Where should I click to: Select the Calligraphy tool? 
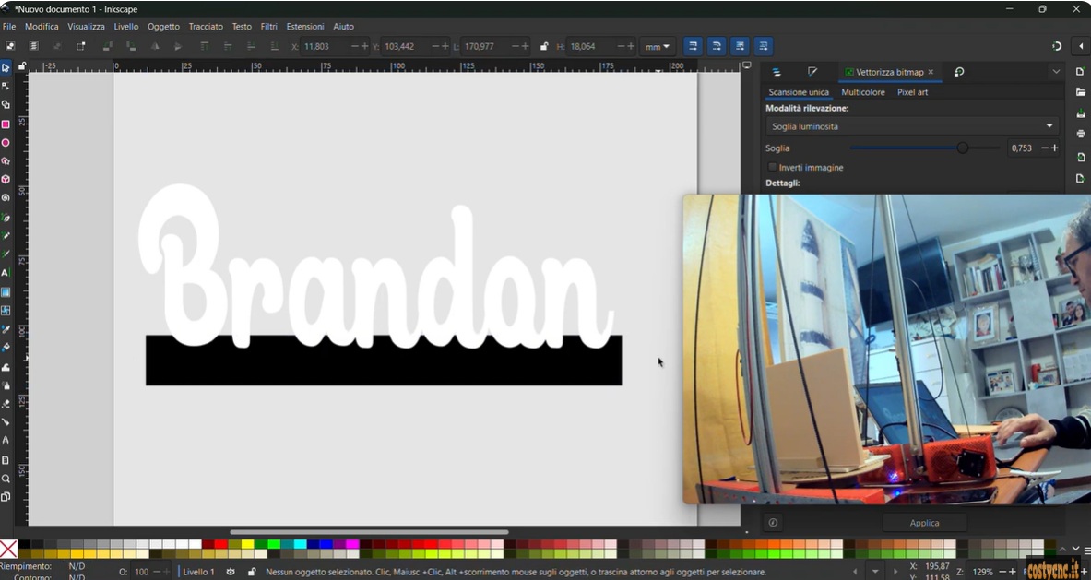(x=6, y=254)
